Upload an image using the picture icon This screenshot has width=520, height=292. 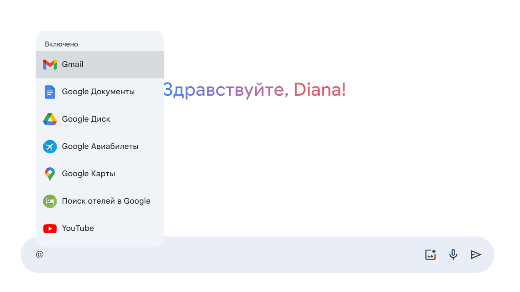click(x=431, y=255)
